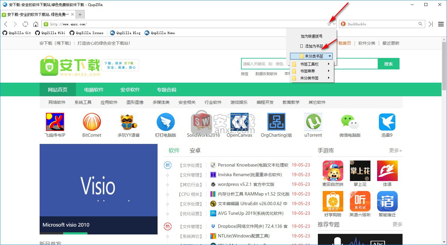Click the 钉钉电脑版 icon
The height and width of the screenshot is (245, 447).
click(166, 122)
